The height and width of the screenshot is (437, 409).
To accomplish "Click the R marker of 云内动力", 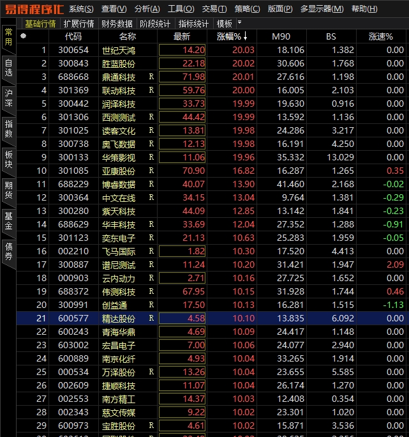I will [151, 278].
